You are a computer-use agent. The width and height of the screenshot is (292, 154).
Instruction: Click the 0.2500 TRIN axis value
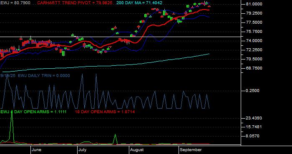pyautogui.click(x=252, y=91)
